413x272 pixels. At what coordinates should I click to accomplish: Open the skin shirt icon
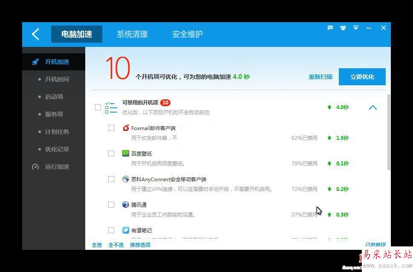pyautogui.click(x=343, y=28)
